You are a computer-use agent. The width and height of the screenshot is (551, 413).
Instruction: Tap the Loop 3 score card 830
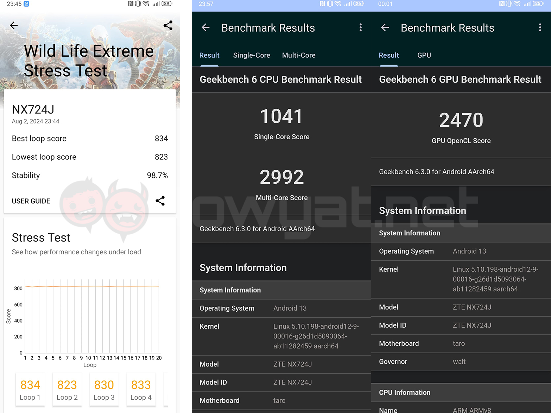click(x=104, y=389)
